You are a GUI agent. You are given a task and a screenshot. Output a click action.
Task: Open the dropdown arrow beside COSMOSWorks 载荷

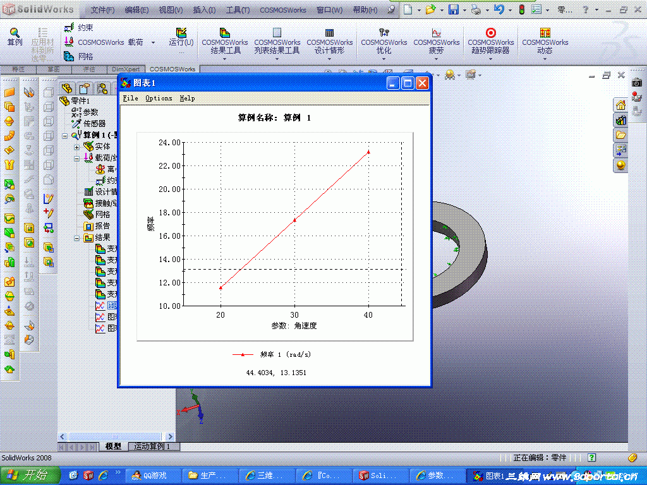coord(153,42)
